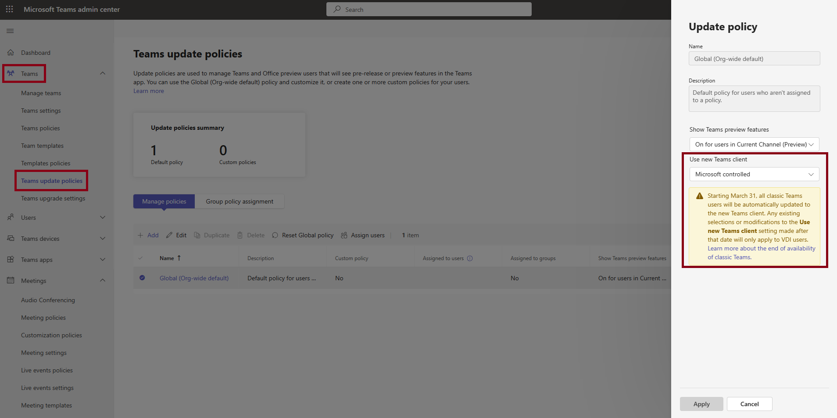The height and width of the screenshot is (418, 837).
Task: Click the Custom policy column header
Action: pos(351,258)
